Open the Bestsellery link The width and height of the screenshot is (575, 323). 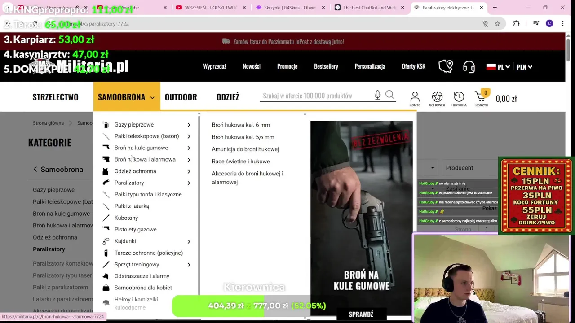[326, 66]
